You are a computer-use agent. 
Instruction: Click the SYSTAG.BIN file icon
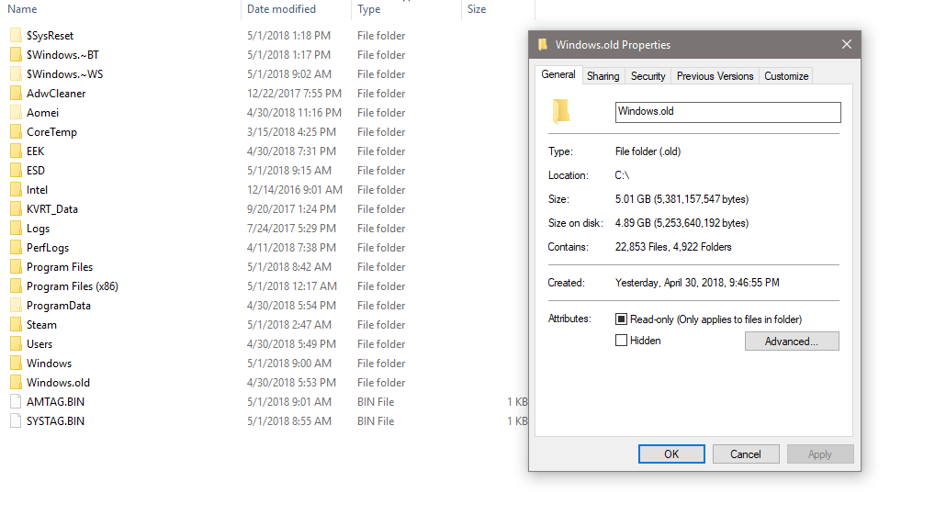[15, 421]
